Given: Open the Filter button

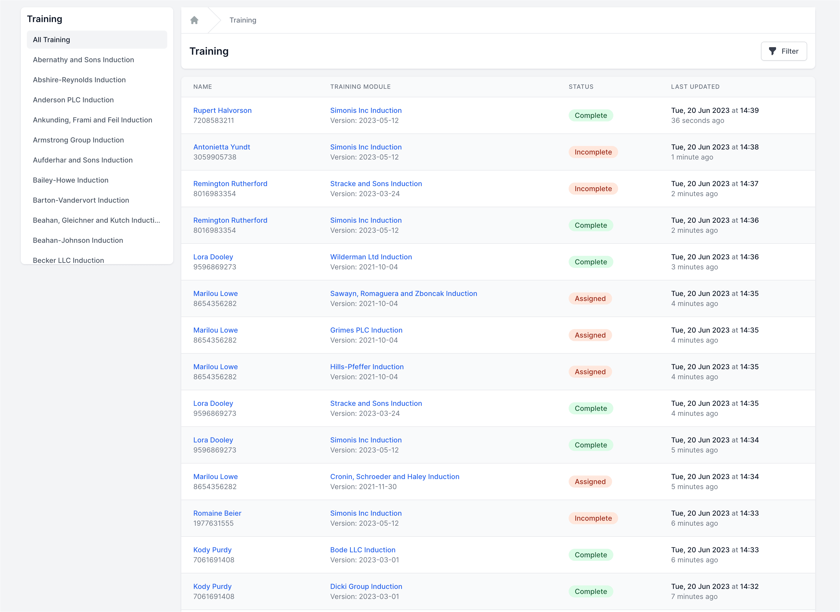Looking at the screenshot, I should pyautogui.click(x=784, y=51).
